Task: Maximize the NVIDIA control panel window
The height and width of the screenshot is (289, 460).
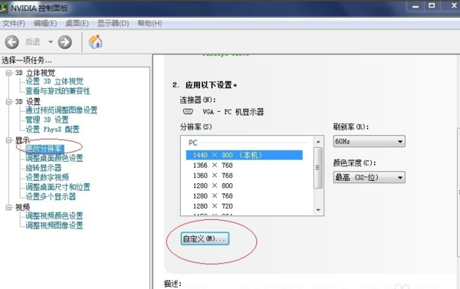Action: point(432,5)
